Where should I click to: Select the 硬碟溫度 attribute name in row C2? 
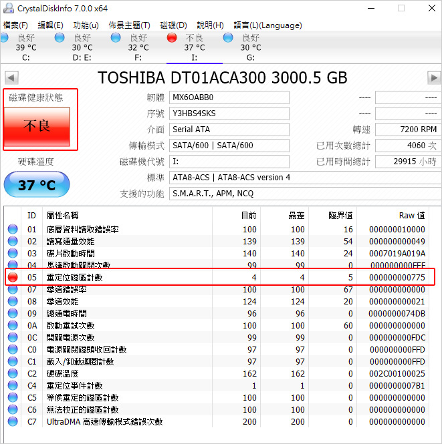point(62,374)
